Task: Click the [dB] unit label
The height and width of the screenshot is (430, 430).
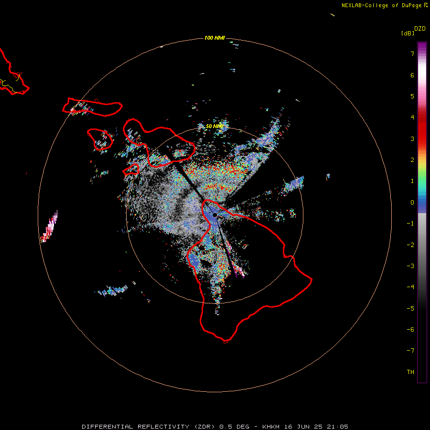Action: coord(408,33)
